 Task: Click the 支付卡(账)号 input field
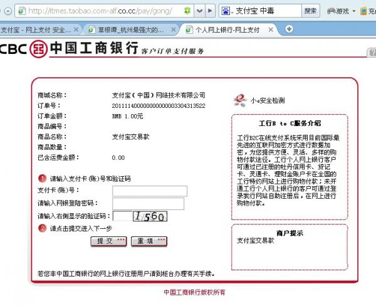click(x=150, y=191)
